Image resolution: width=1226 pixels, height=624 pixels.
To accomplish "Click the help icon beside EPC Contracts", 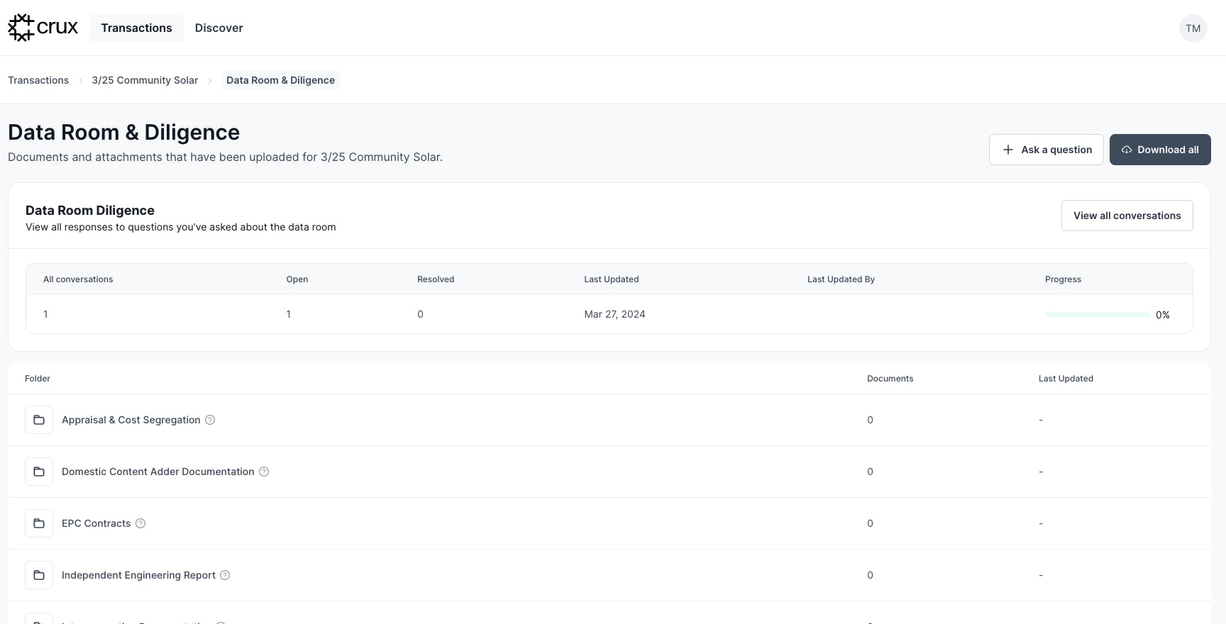I will pyautogui.click(x=140, y=523).
